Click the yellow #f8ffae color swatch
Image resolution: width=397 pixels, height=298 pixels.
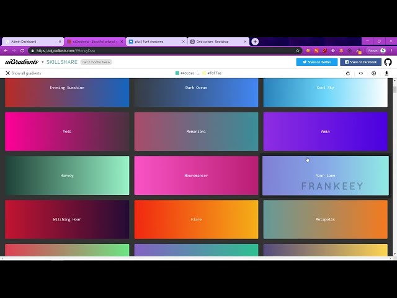[204, 73]
